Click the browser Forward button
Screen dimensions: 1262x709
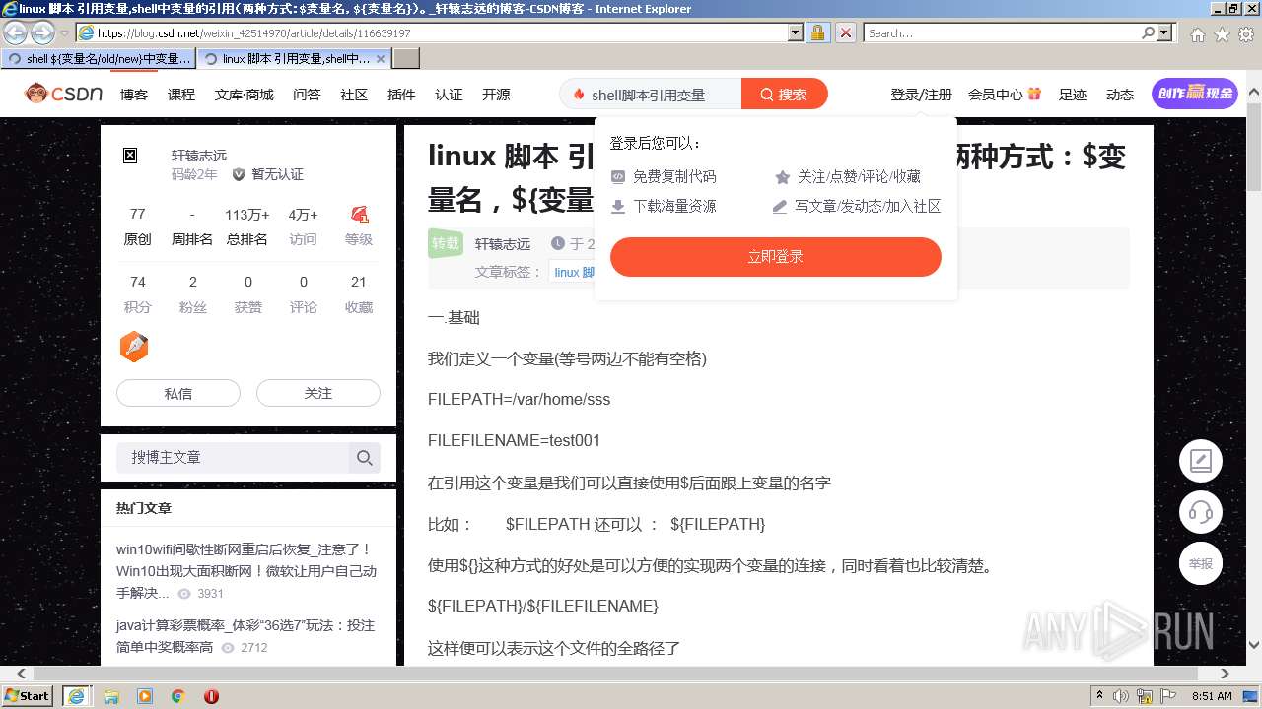(x=42, y=32)
